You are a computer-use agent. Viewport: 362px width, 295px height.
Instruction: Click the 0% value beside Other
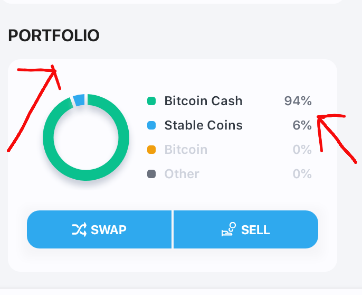click(x=302, y=174)
